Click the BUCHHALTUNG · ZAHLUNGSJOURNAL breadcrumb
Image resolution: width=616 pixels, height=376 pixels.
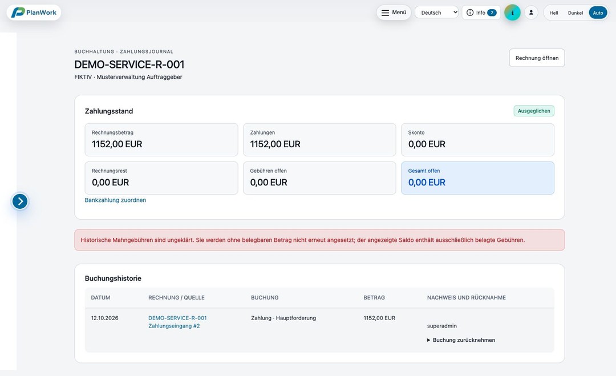124,51
